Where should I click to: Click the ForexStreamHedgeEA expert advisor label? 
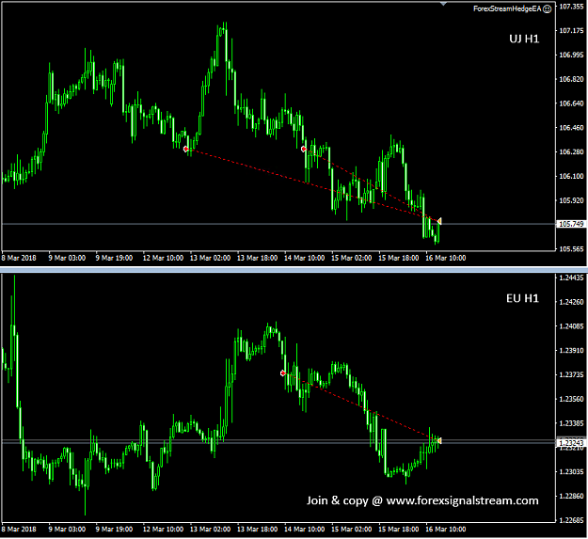(x=507, y=9)
